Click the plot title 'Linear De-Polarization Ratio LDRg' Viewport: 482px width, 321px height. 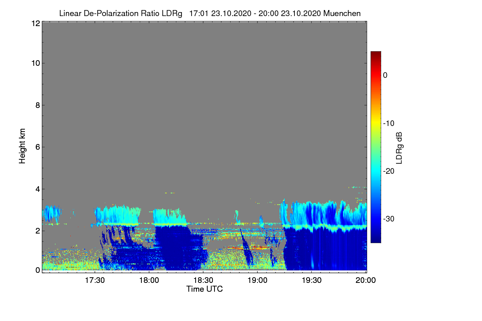coord(120,14)
